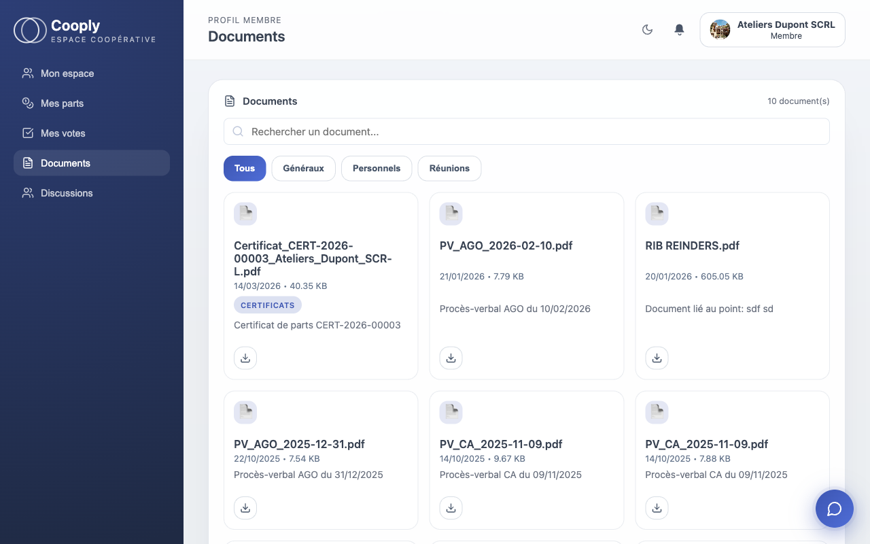This screenshot has height=544, width=870.
Task: Open Mes votes in the sidebar
Action: coord(92,133)
